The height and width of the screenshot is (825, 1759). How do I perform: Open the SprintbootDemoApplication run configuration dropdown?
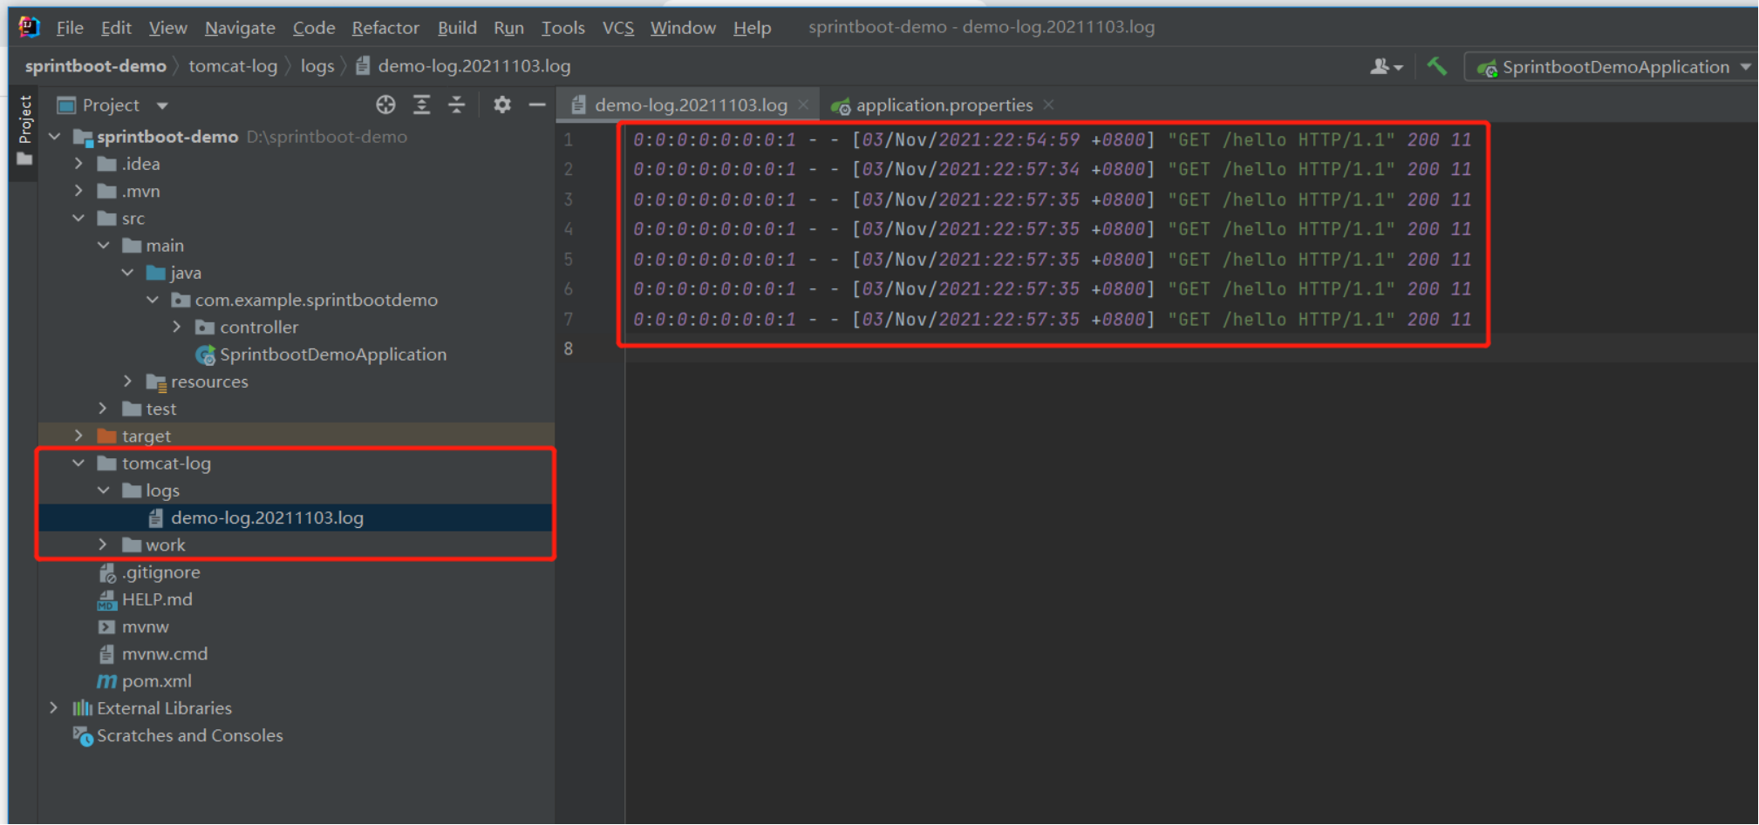(1613, 67)
